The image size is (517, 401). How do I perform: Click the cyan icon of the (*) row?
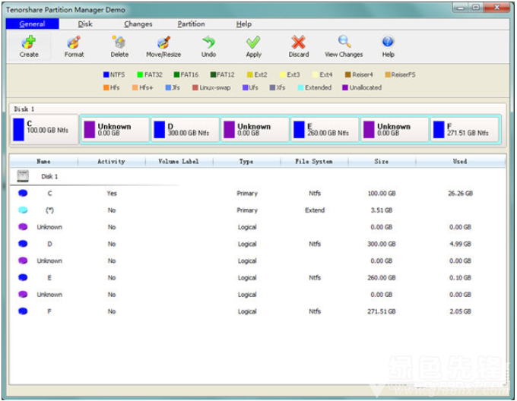pyautogui.click(x=23, y=210)
